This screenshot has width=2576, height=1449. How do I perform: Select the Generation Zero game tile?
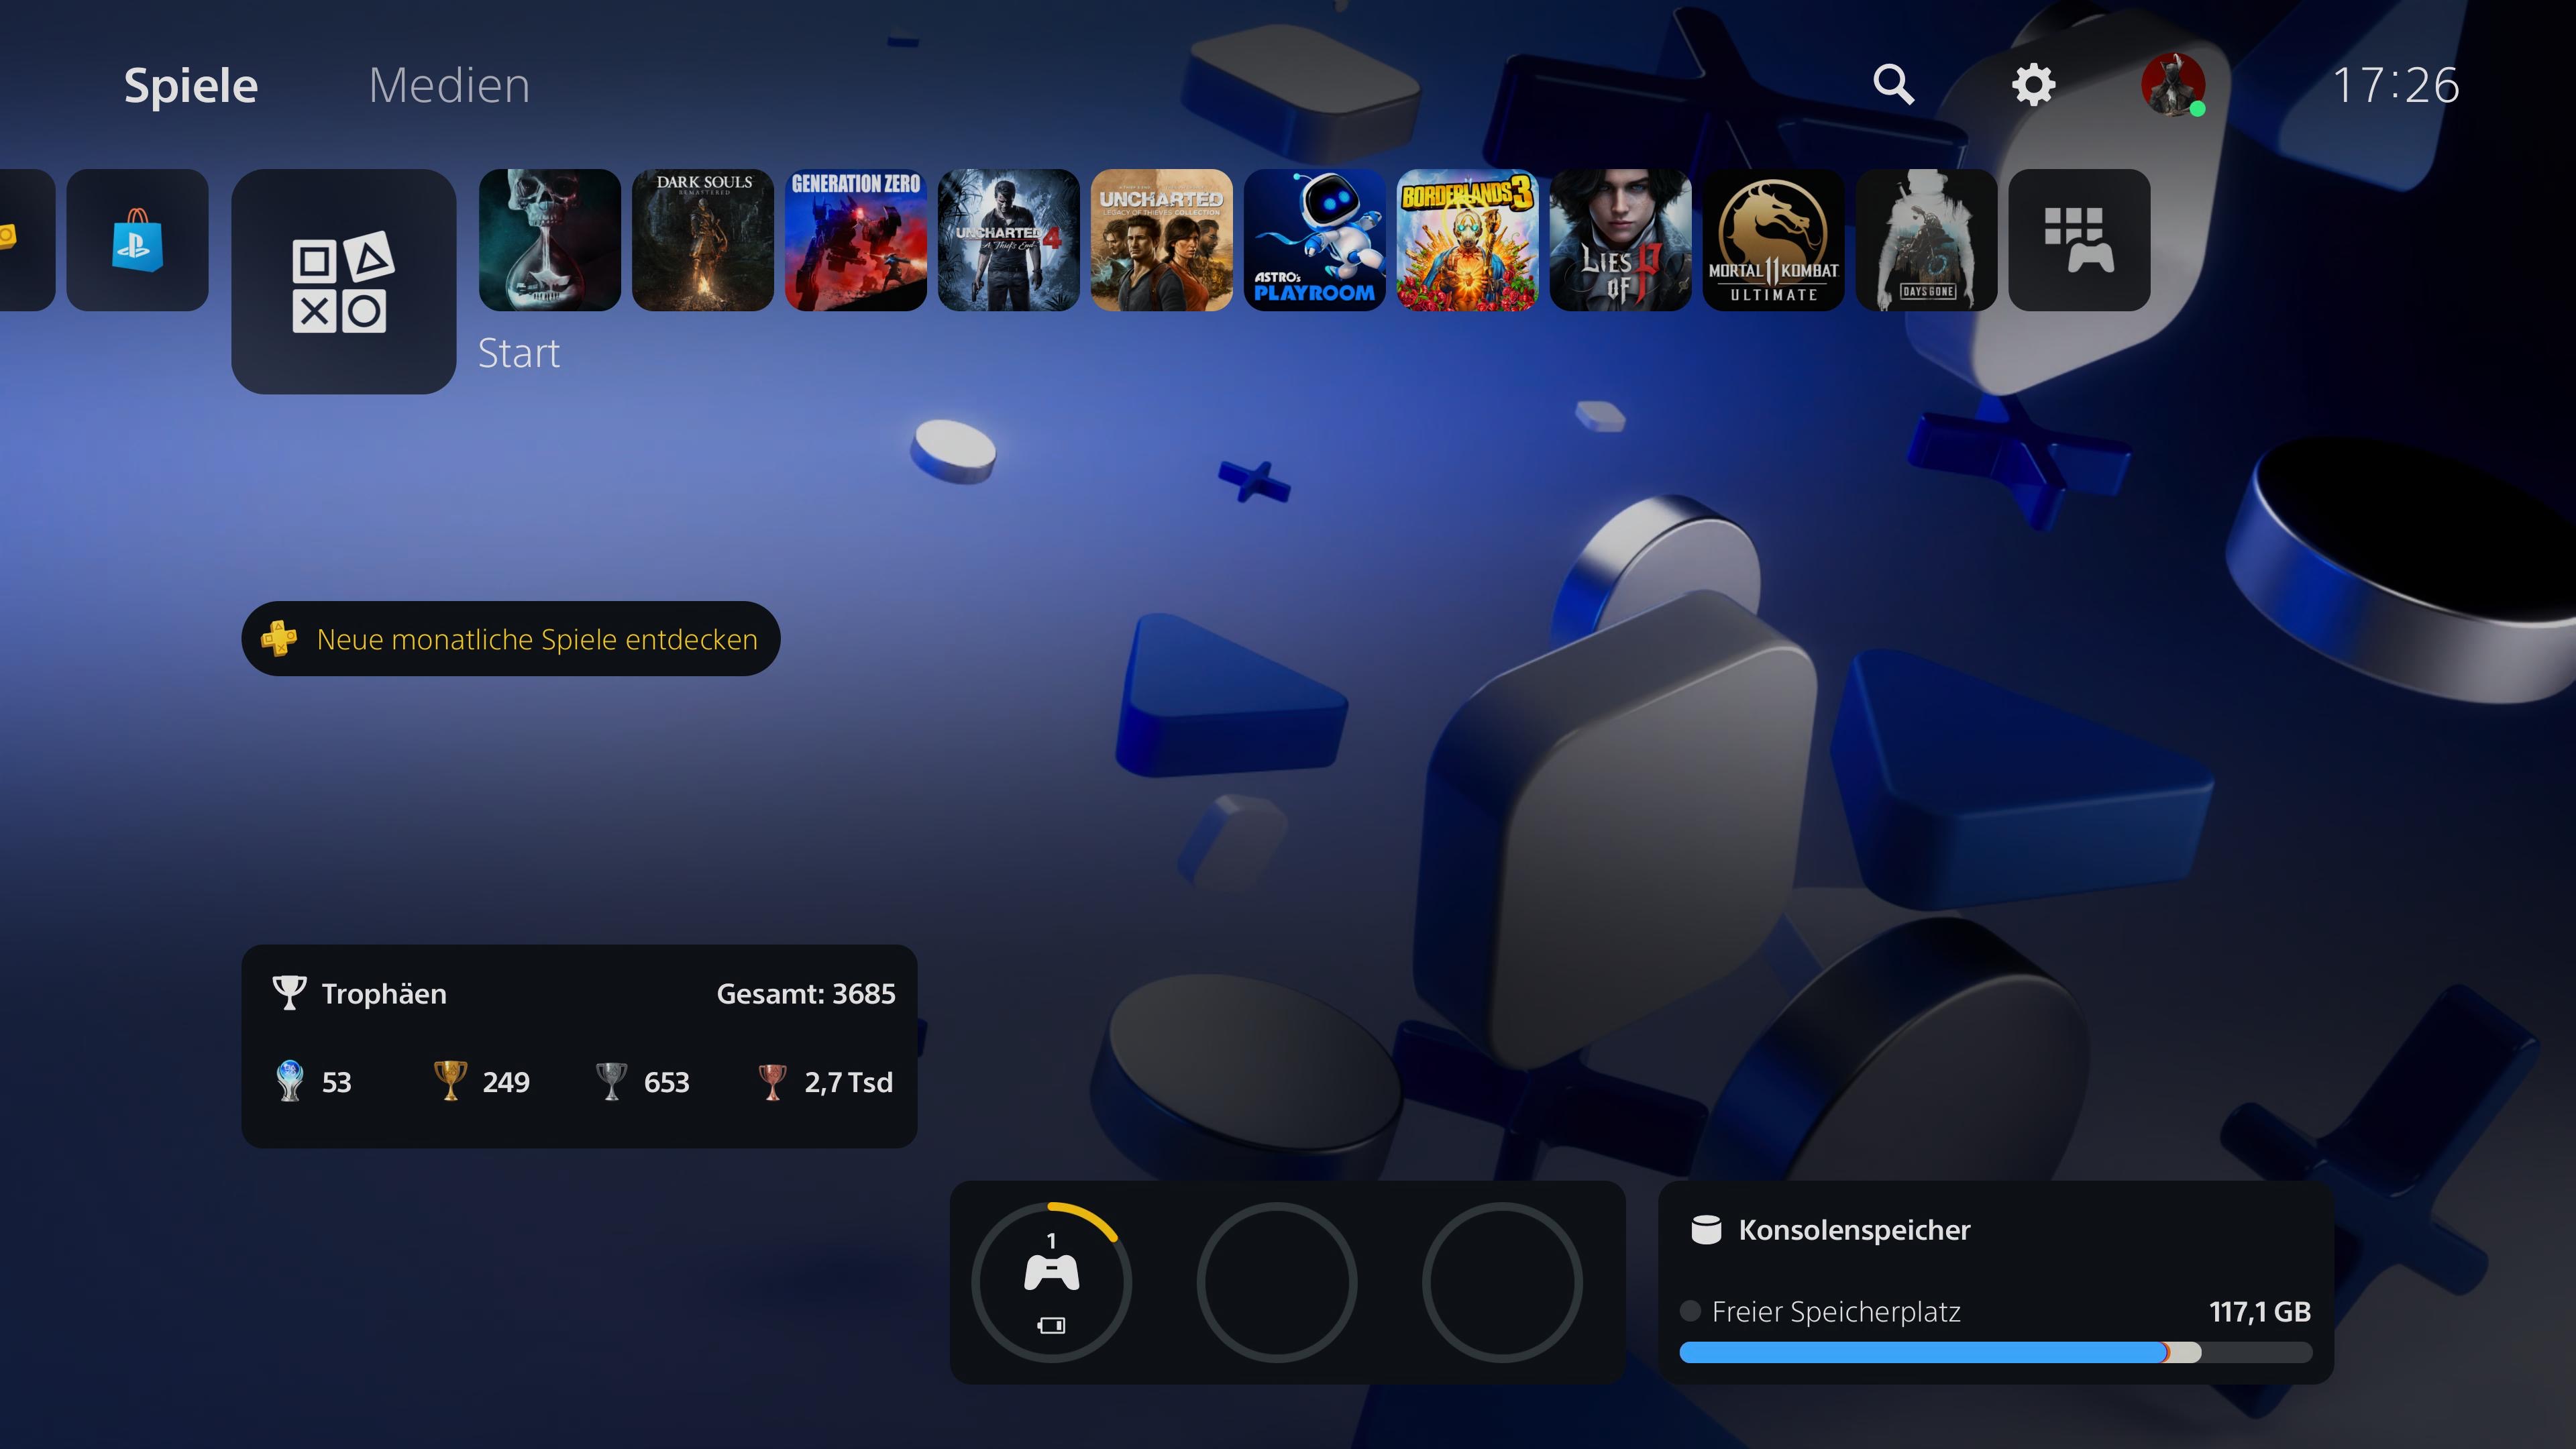coord(856,240)
